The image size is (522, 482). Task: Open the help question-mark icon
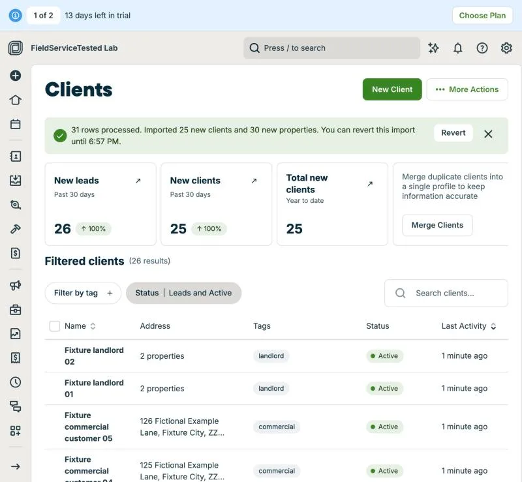click(x=482, y=48)
